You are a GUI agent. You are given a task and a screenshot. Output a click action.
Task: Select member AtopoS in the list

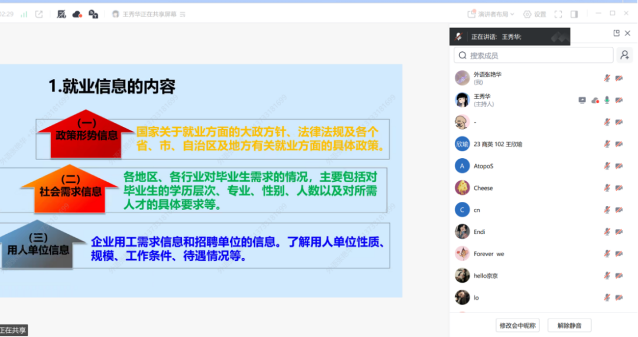483,166
